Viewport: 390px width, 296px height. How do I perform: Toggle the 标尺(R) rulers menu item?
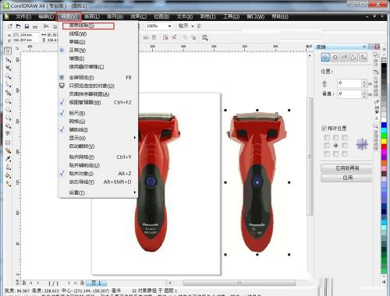97,113
